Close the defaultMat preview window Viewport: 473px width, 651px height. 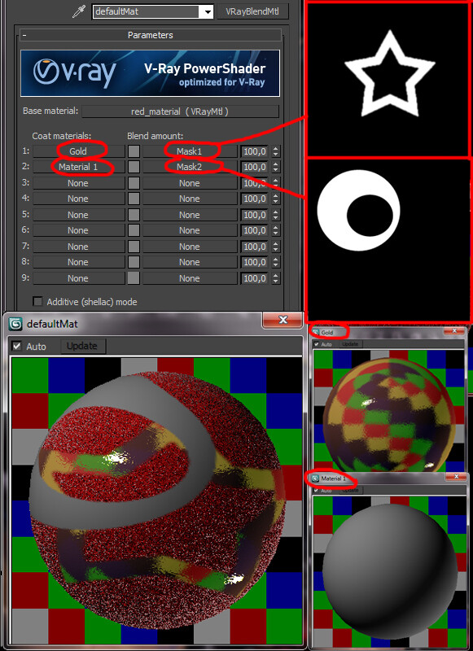tap(282, 320)
